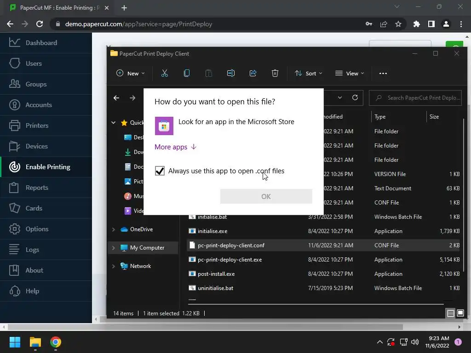Viewport: 471px width, 353px height.
Task: Click the OK button in dialog
Action: [x=266, y=196]
